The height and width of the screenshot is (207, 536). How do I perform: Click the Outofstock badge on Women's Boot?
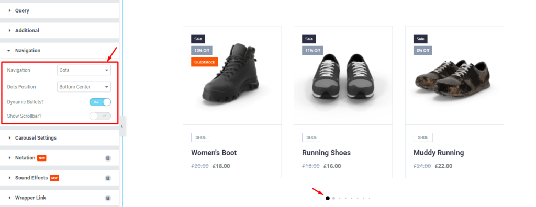pos(205,62)
